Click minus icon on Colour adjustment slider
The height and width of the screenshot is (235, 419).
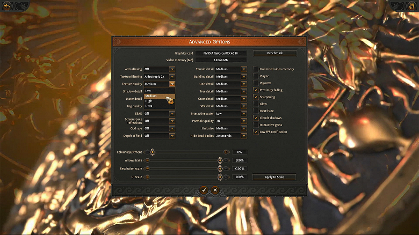point(146,152)
